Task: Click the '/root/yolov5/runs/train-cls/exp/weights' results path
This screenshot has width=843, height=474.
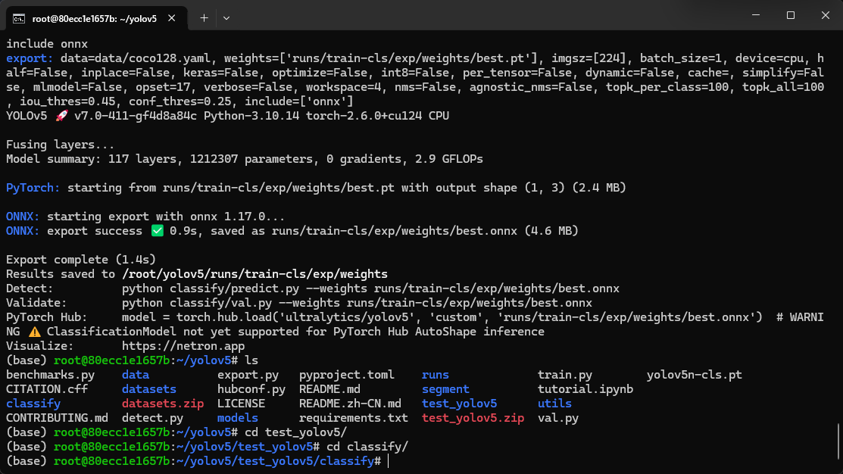Action: [254, 274]
